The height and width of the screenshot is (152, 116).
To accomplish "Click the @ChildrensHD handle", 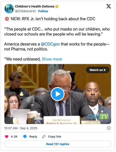I will 25,11.
